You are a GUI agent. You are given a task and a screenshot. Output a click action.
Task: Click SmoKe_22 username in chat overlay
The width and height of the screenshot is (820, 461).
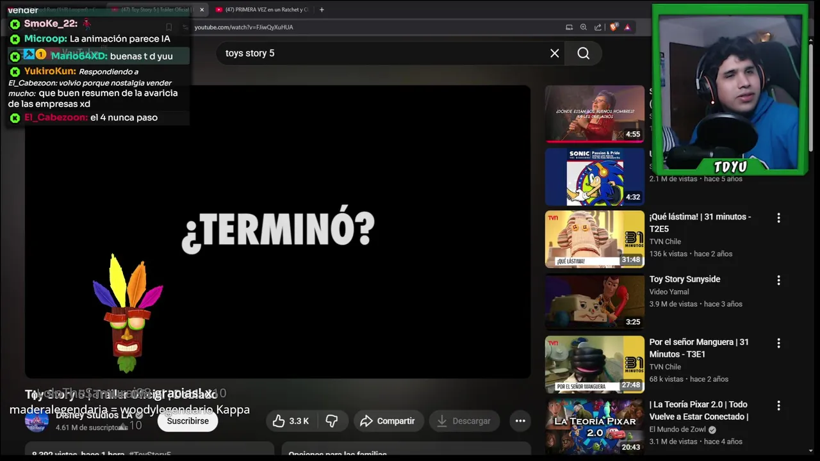51,24
